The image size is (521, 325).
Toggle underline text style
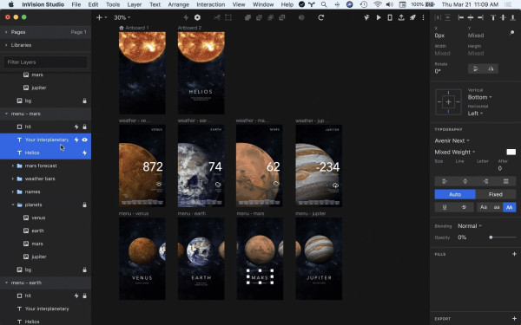[445, 207]
